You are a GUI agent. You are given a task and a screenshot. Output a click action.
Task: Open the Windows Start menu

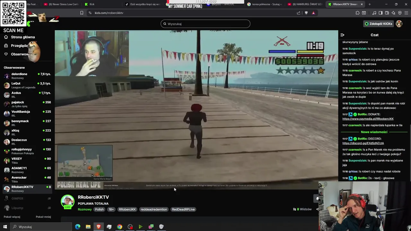(x=5, y=227)
